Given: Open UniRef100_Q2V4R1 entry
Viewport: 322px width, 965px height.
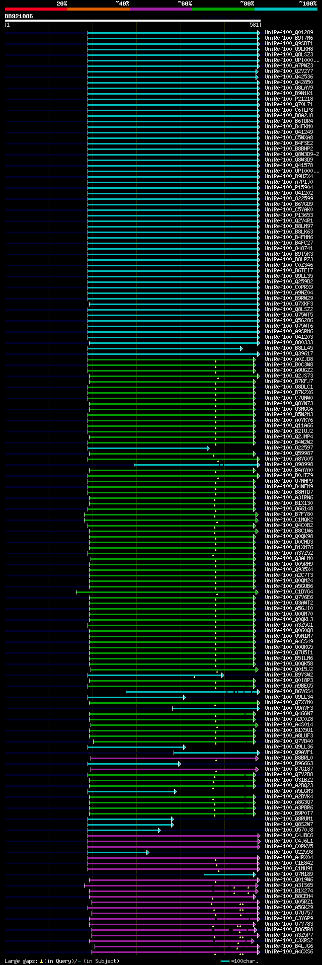Looking at the screenshot, I should click(289, 220).
